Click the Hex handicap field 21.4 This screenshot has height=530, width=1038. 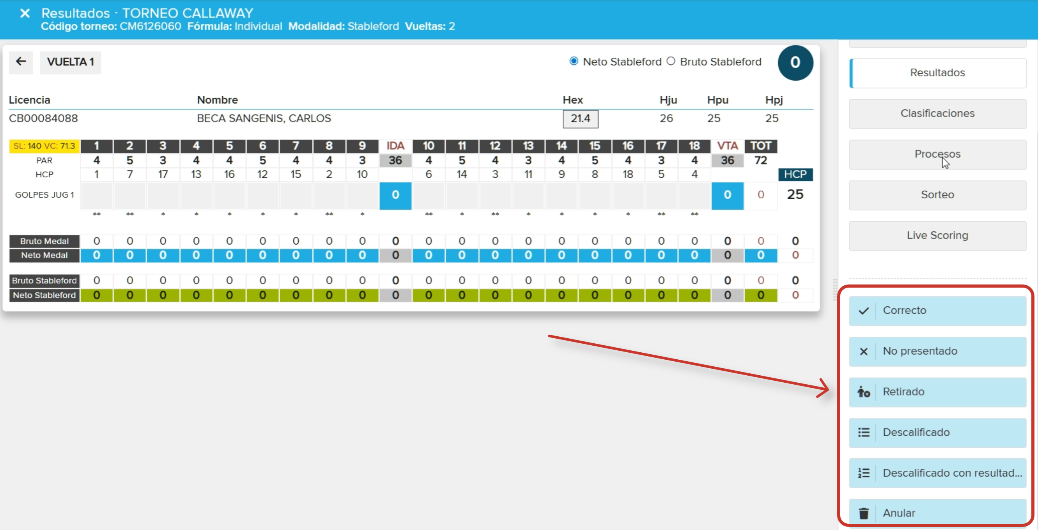click(580, 119)
